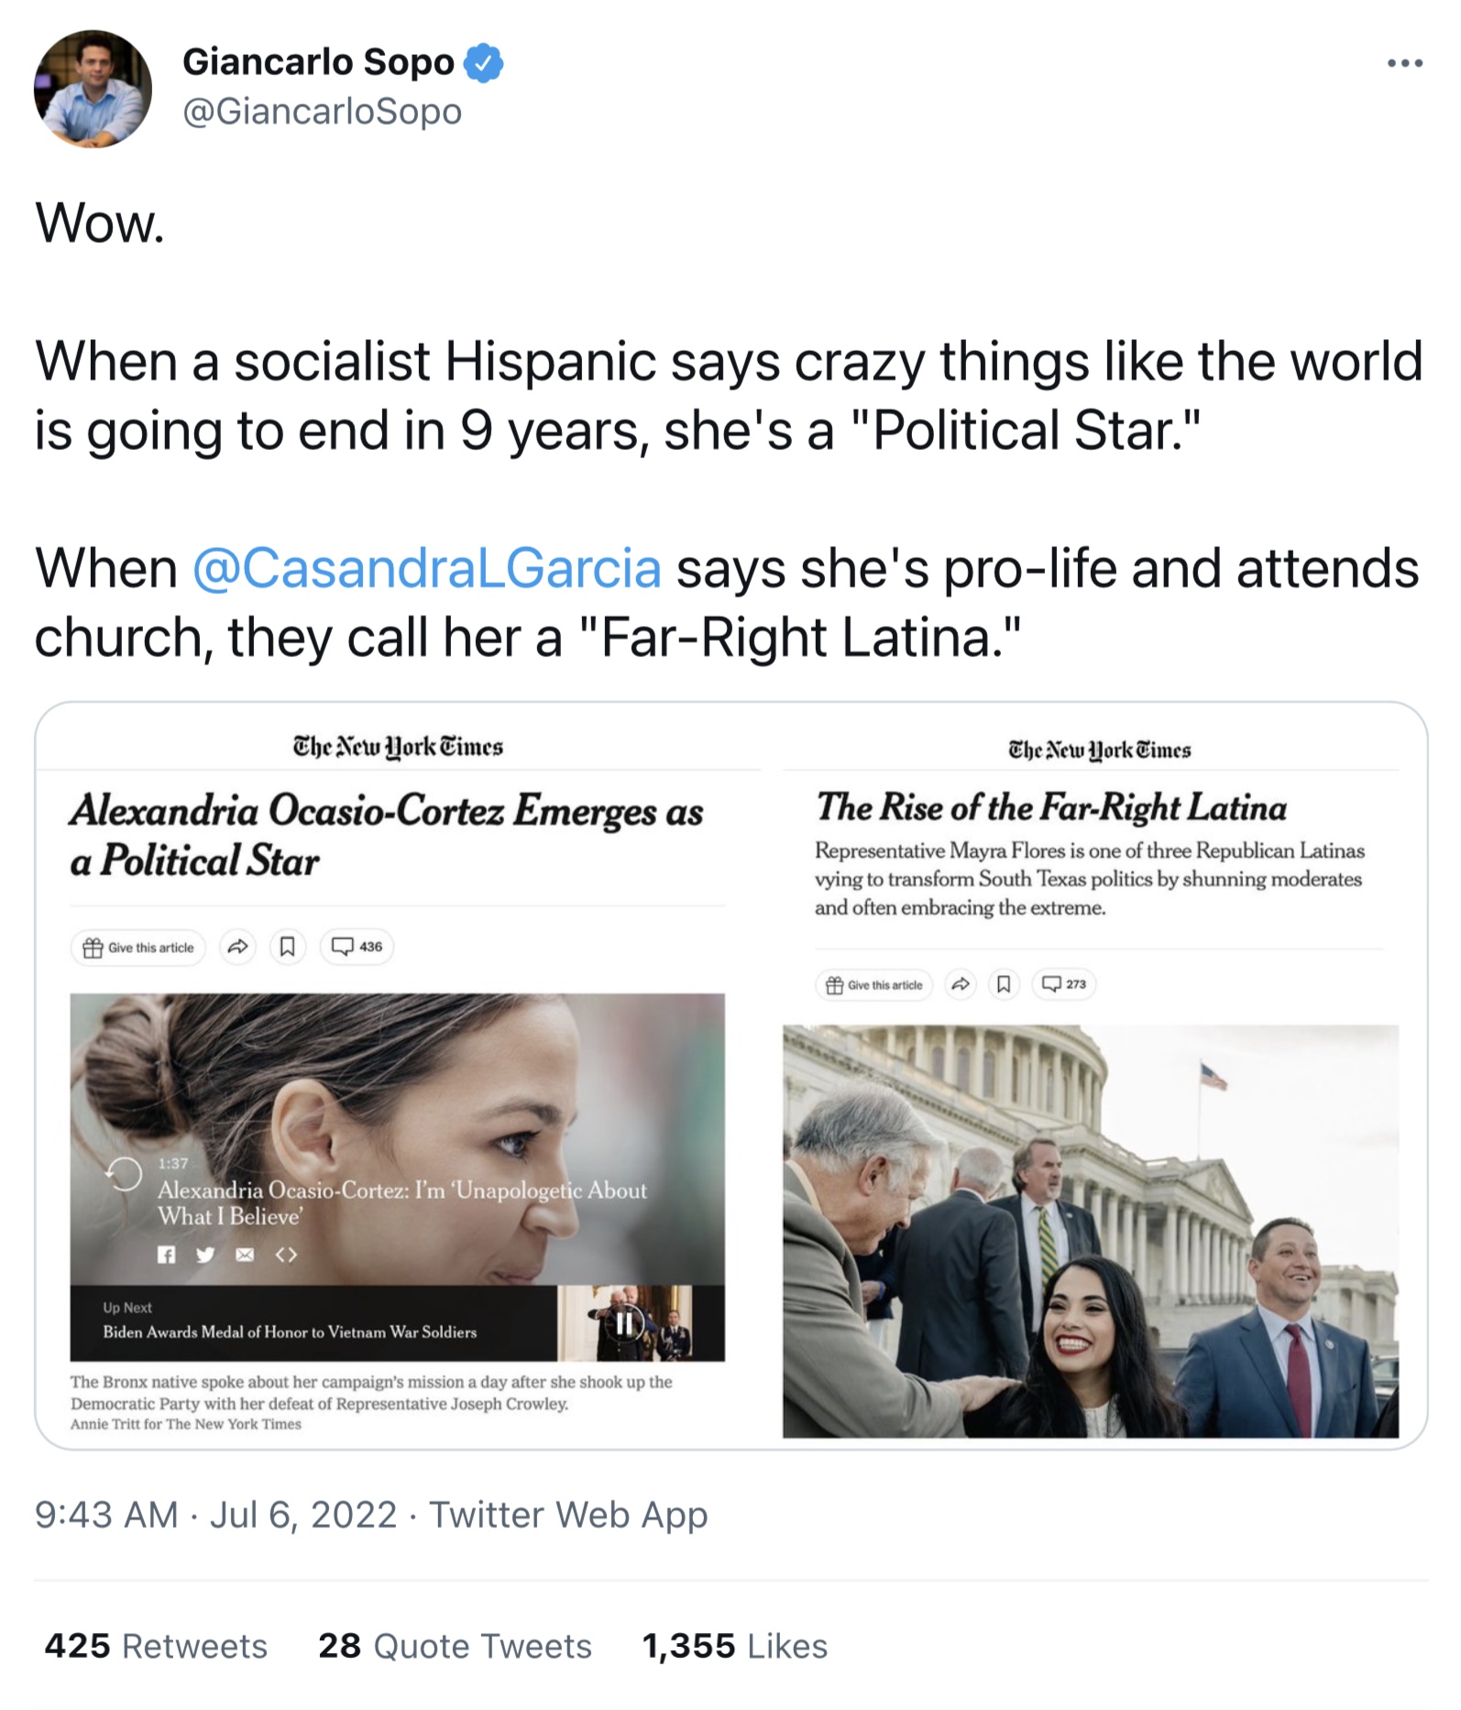1461x1710 pixels.
Task: View the 28 Quote Tweets
Action: pos(455,1646)
